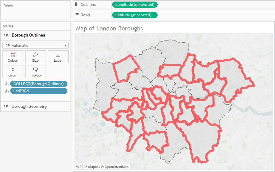The width and height of the screenshot is (275, 172).
Task: Open the Colour marks card
Action: [x=13, y=57]
